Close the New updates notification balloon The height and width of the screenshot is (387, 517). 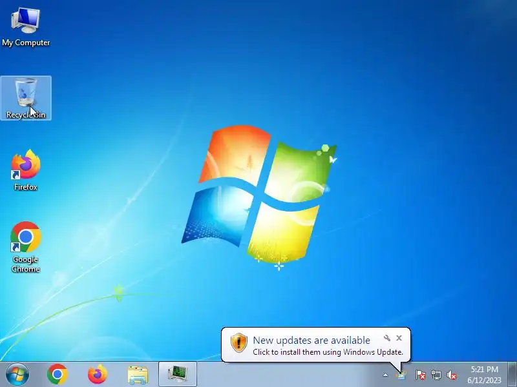pyautogui.click(x=399, y=338)
